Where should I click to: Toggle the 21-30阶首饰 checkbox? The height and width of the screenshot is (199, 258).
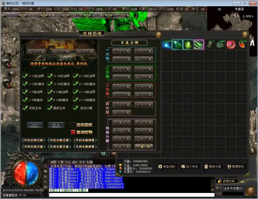click(75, 84)
